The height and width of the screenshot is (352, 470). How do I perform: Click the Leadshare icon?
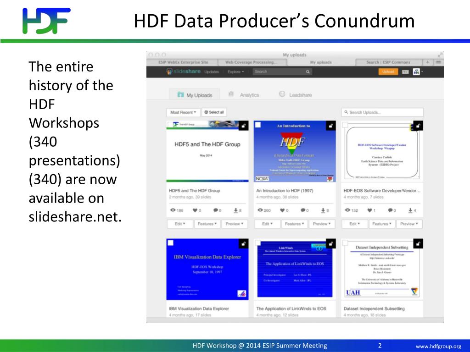pos(282,94)
